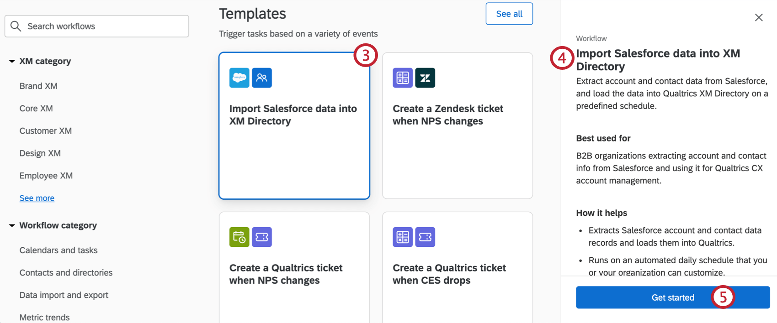Click the spreadsheet icon on the CES card

402,237
